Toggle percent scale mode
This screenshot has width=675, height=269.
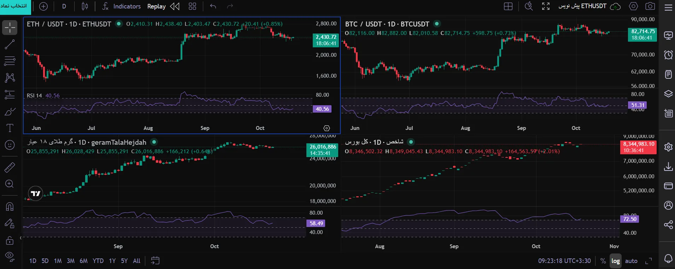603,261
